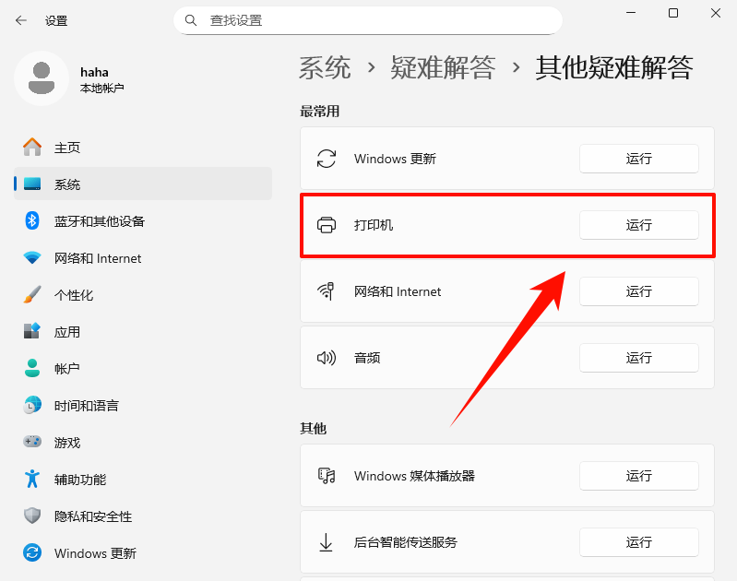The height and width of the screenshot is (581, 737).
Task: Open Windows 更新 in the sidebar
Action: coord(143,553)
